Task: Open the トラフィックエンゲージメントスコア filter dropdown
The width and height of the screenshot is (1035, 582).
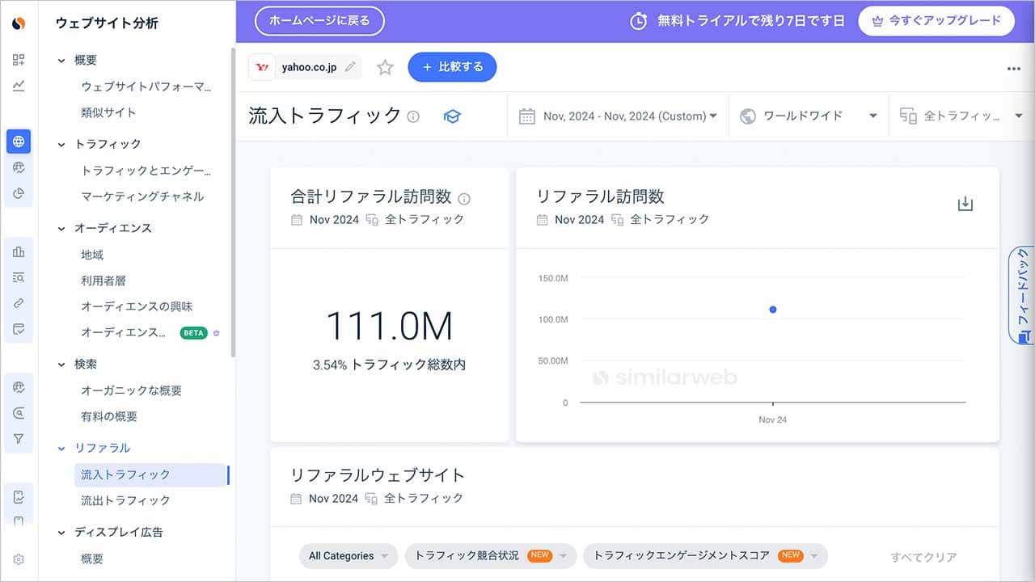Action: click(705, 556)
